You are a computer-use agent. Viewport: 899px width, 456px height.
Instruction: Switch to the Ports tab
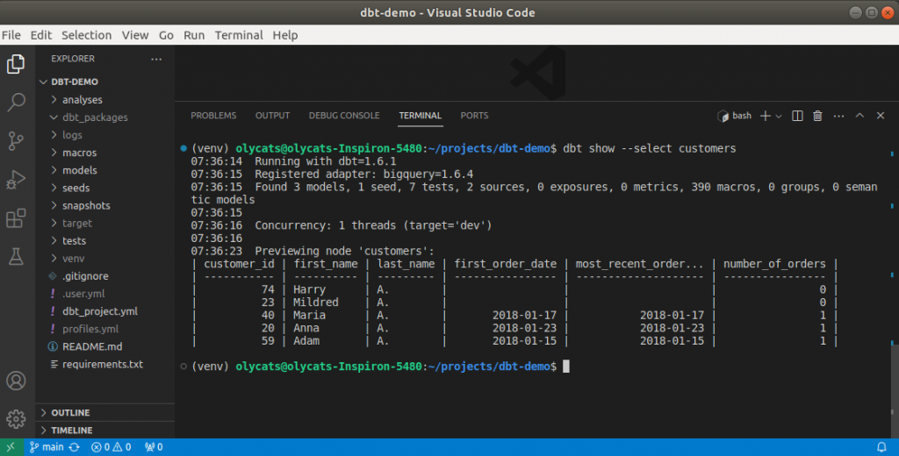pos(474,116)
